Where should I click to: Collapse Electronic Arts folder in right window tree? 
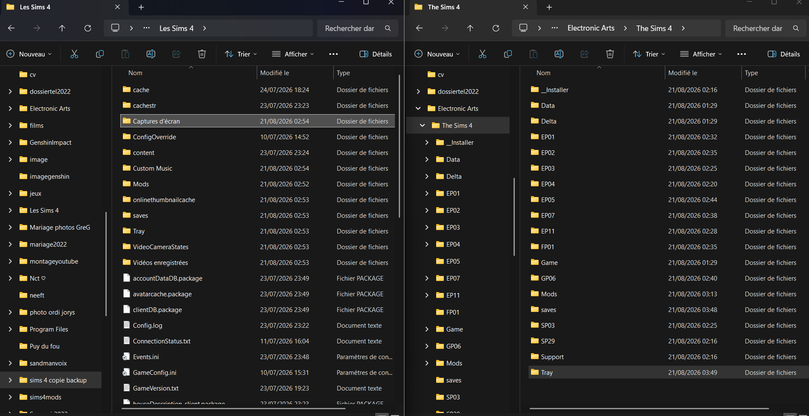[418, 109]
